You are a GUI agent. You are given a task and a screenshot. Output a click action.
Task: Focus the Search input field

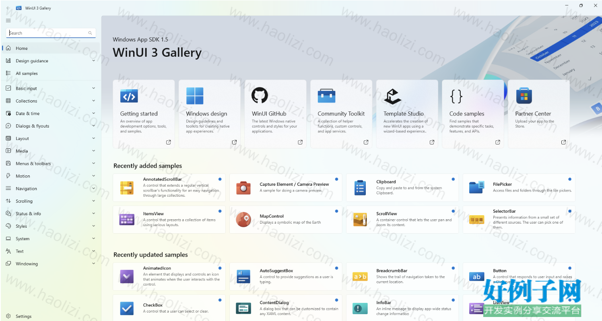(x=51, y=33)
